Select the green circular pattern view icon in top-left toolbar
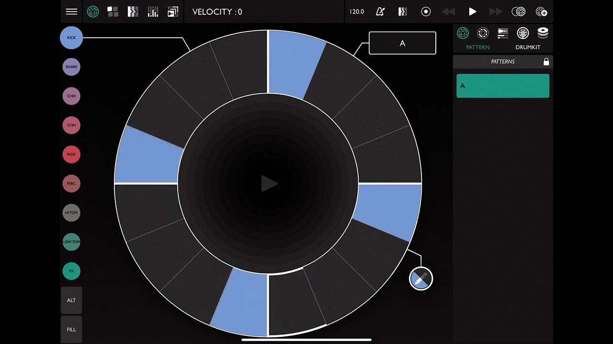This screenshot has width=613, height=344. point(93,12)
